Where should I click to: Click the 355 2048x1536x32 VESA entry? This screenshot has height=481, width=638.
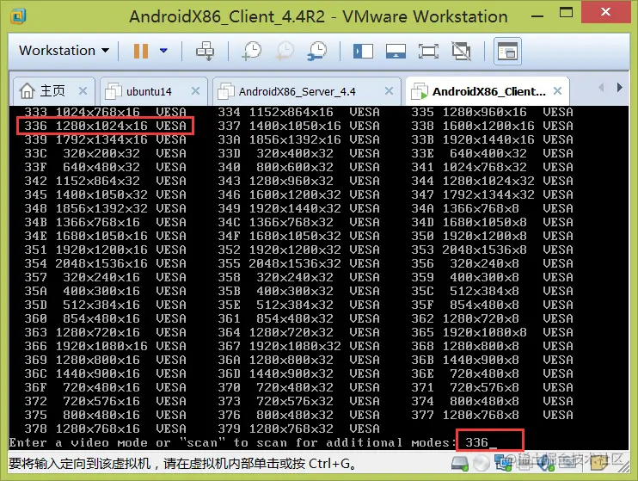(298, 263)
